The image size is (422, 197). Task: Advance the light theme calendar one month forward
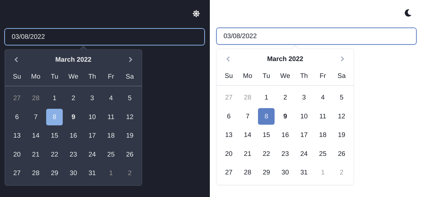[x=342, y=59]
